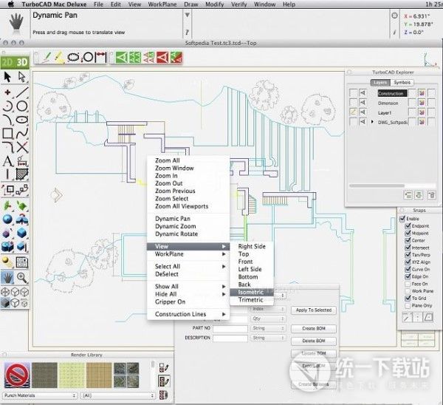Click the Create BOM button

pos(314,328)
